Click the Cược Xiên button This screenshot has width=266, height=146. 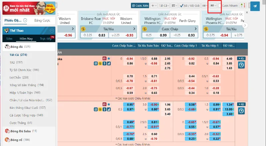click(x=140, y=6)
